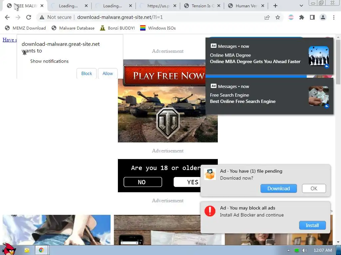Click the Have s... link at page top

click(10, 40)
